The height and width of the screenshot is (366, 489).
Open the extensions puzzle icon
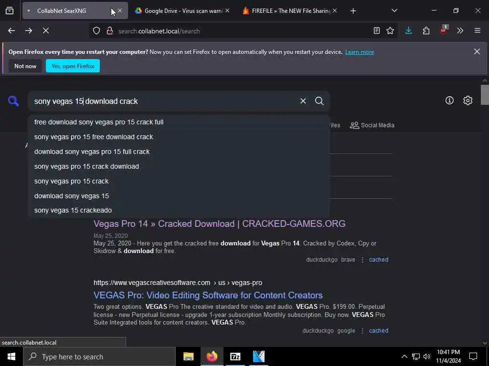(426, 30)
